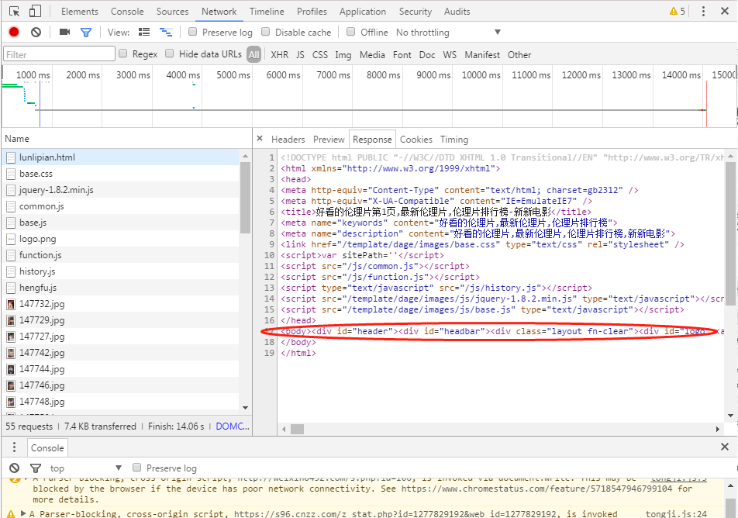738x518 pixels.
Task: Open the Security tab
Action: 416,12
